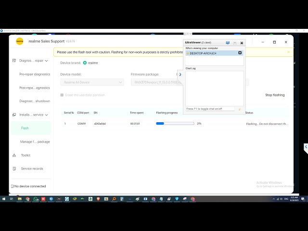
Task: Select DESKTOP-ARCHJC4 in viewer list
Action: click(214, 53)
